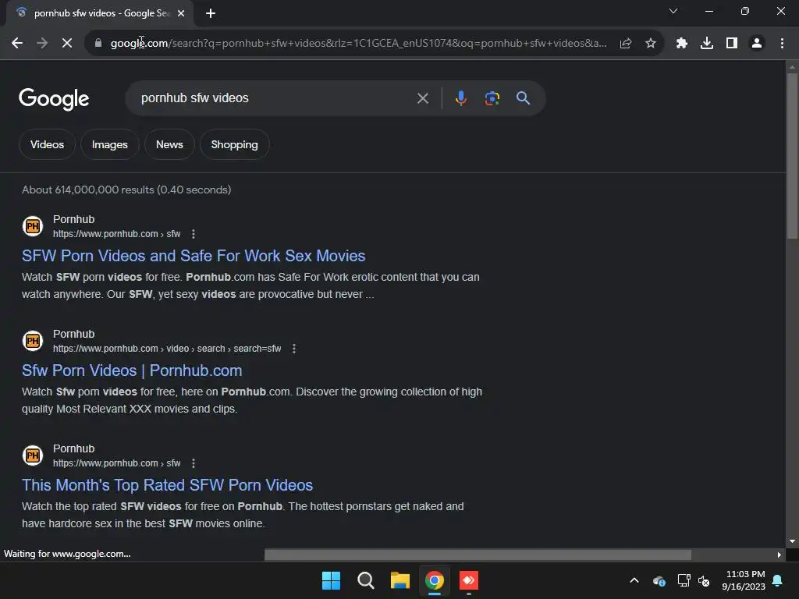The height and width of the screenshot is (599, 799).
Task: Open three-dot options for third result
Action: pyautogui.click(x=194, y=463)
